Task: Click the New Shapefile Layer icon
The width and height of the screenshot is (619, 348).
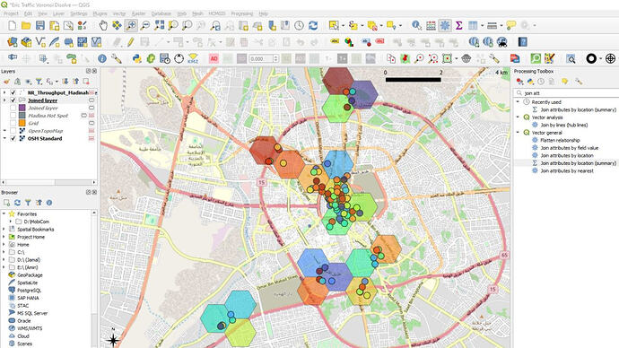Action: coord(40,42)
